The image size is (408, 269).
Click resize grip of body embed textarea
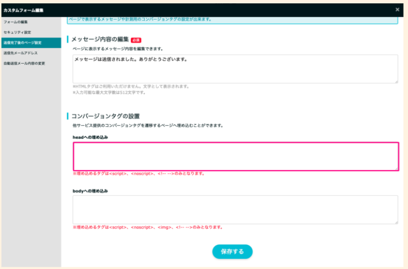[396, 222]
